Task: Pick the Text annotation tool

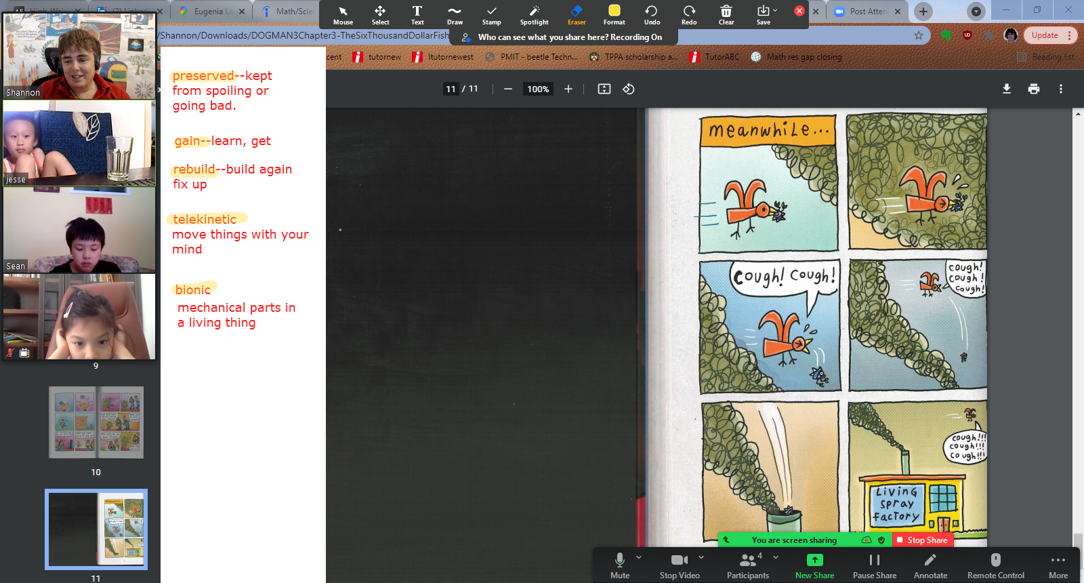Action: (x=417, y=15)
